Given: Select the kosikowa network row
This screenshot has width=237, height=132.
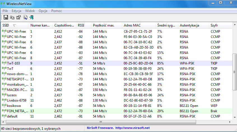Looking at the screenshot, I should [x=117, y=106].
